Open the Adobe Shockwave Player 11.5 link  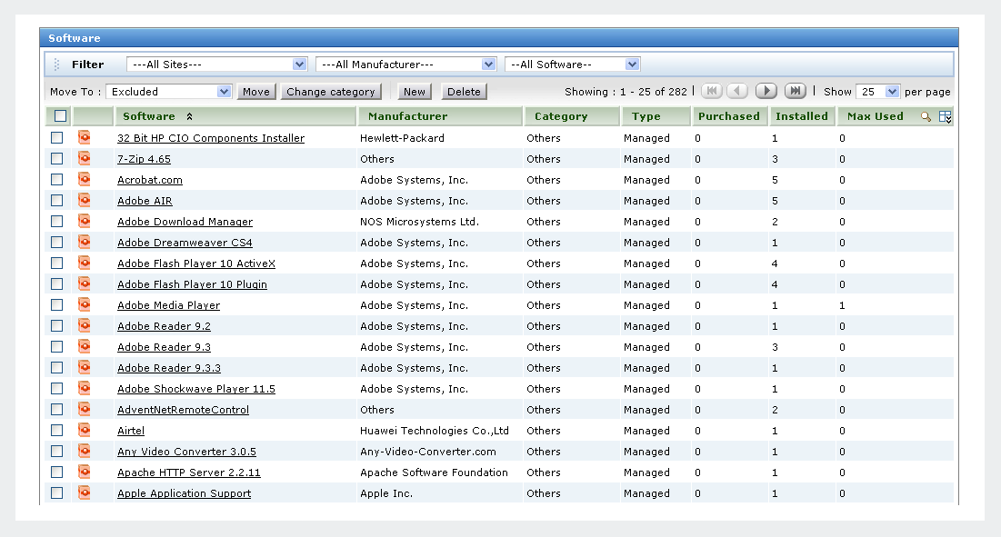pyautogui.click(x=196, y=389)
